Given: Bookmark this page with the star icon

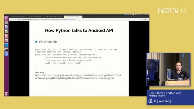Looking at the screenshot, I should 142,19.
